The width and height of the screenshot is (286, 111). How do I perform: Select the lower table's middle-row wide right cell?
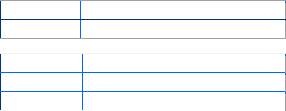coord(184,82)
